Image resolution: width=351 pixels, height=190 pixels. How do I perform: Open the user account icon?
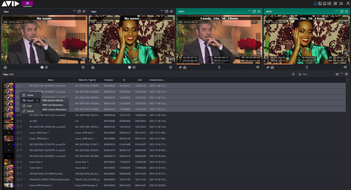coord(348,3)
